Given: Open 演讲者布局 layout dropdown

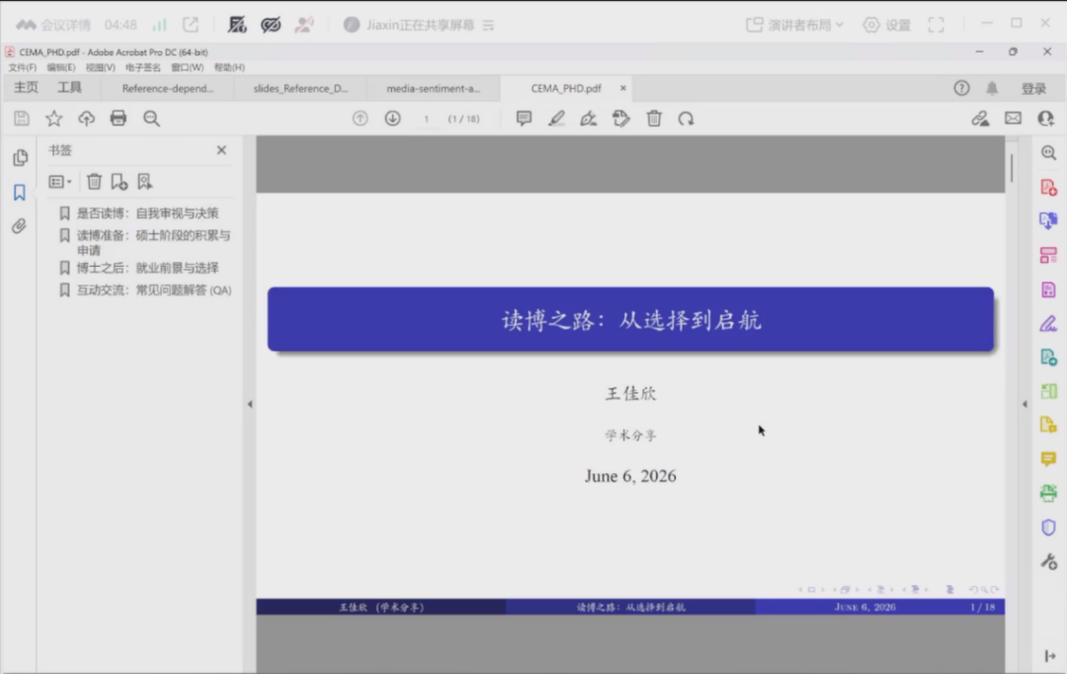Looking at the screenshot, I should coord(794,25).
